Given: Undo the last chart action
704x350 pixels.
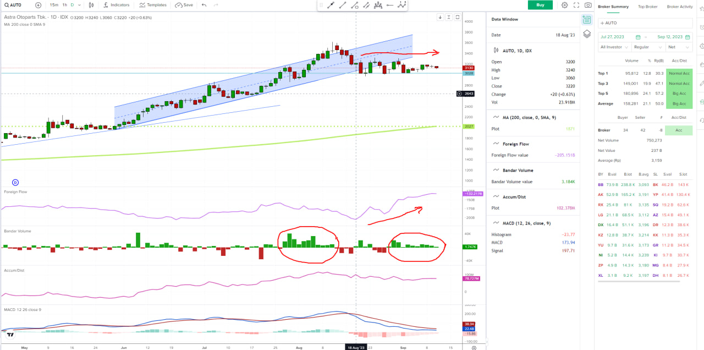Looking at the screenshot, I should point(204,5).
